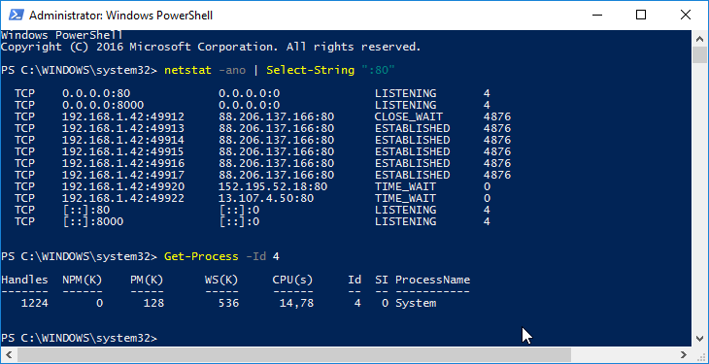Screen dimensions: 709x364
Task: Click the Handles column header
Action: pyautogui.click(x=24, y=280)
